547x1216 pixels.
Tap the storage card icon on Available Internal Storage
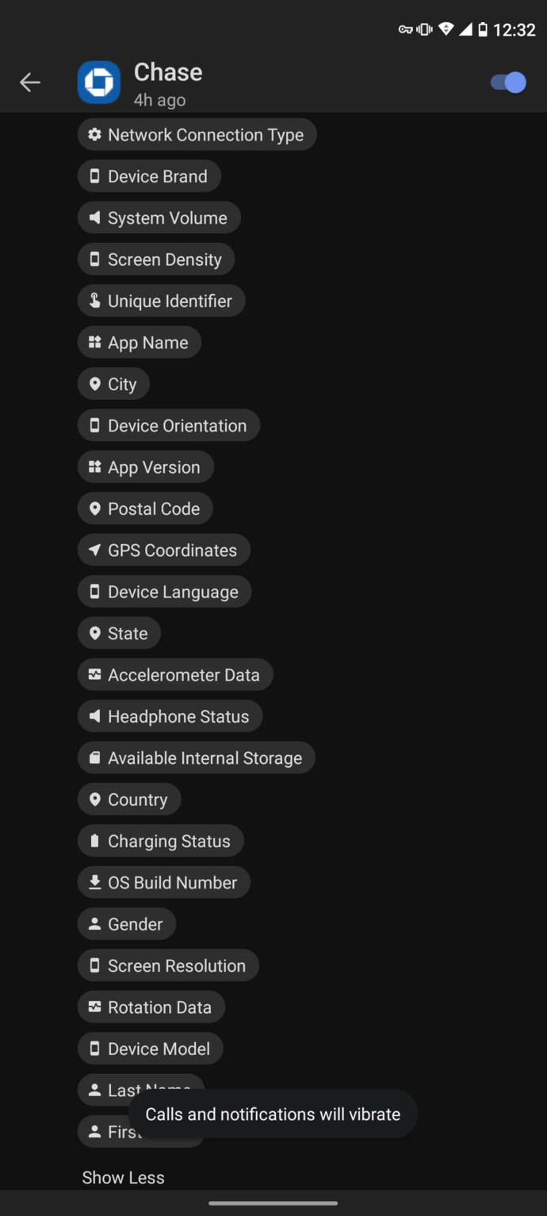pos(94,758)
